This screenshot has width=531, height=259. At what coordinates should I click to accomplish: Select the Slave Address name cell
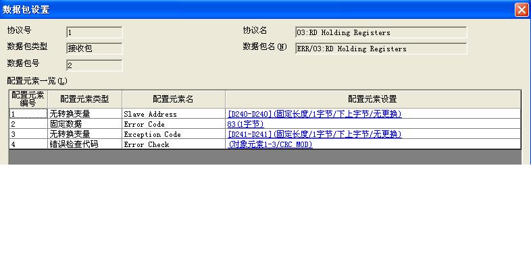click(174, 114)
